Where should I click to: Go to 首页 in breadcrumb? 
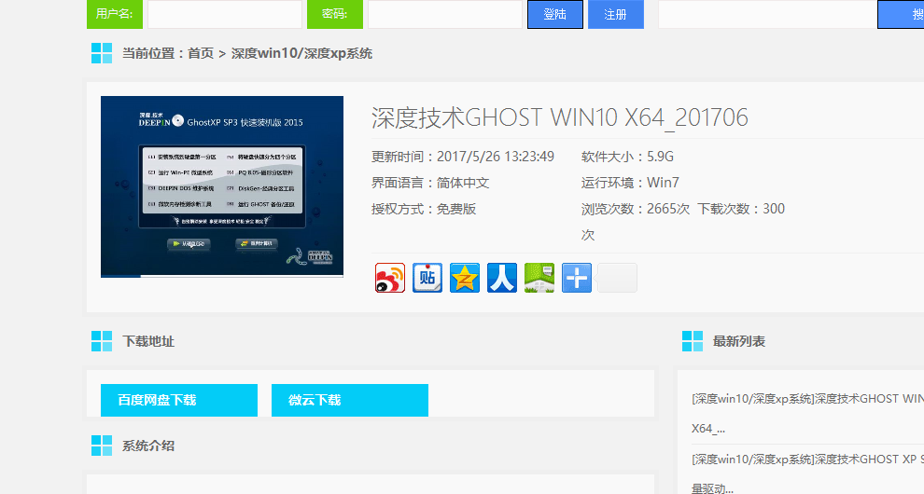pos(201,54)
